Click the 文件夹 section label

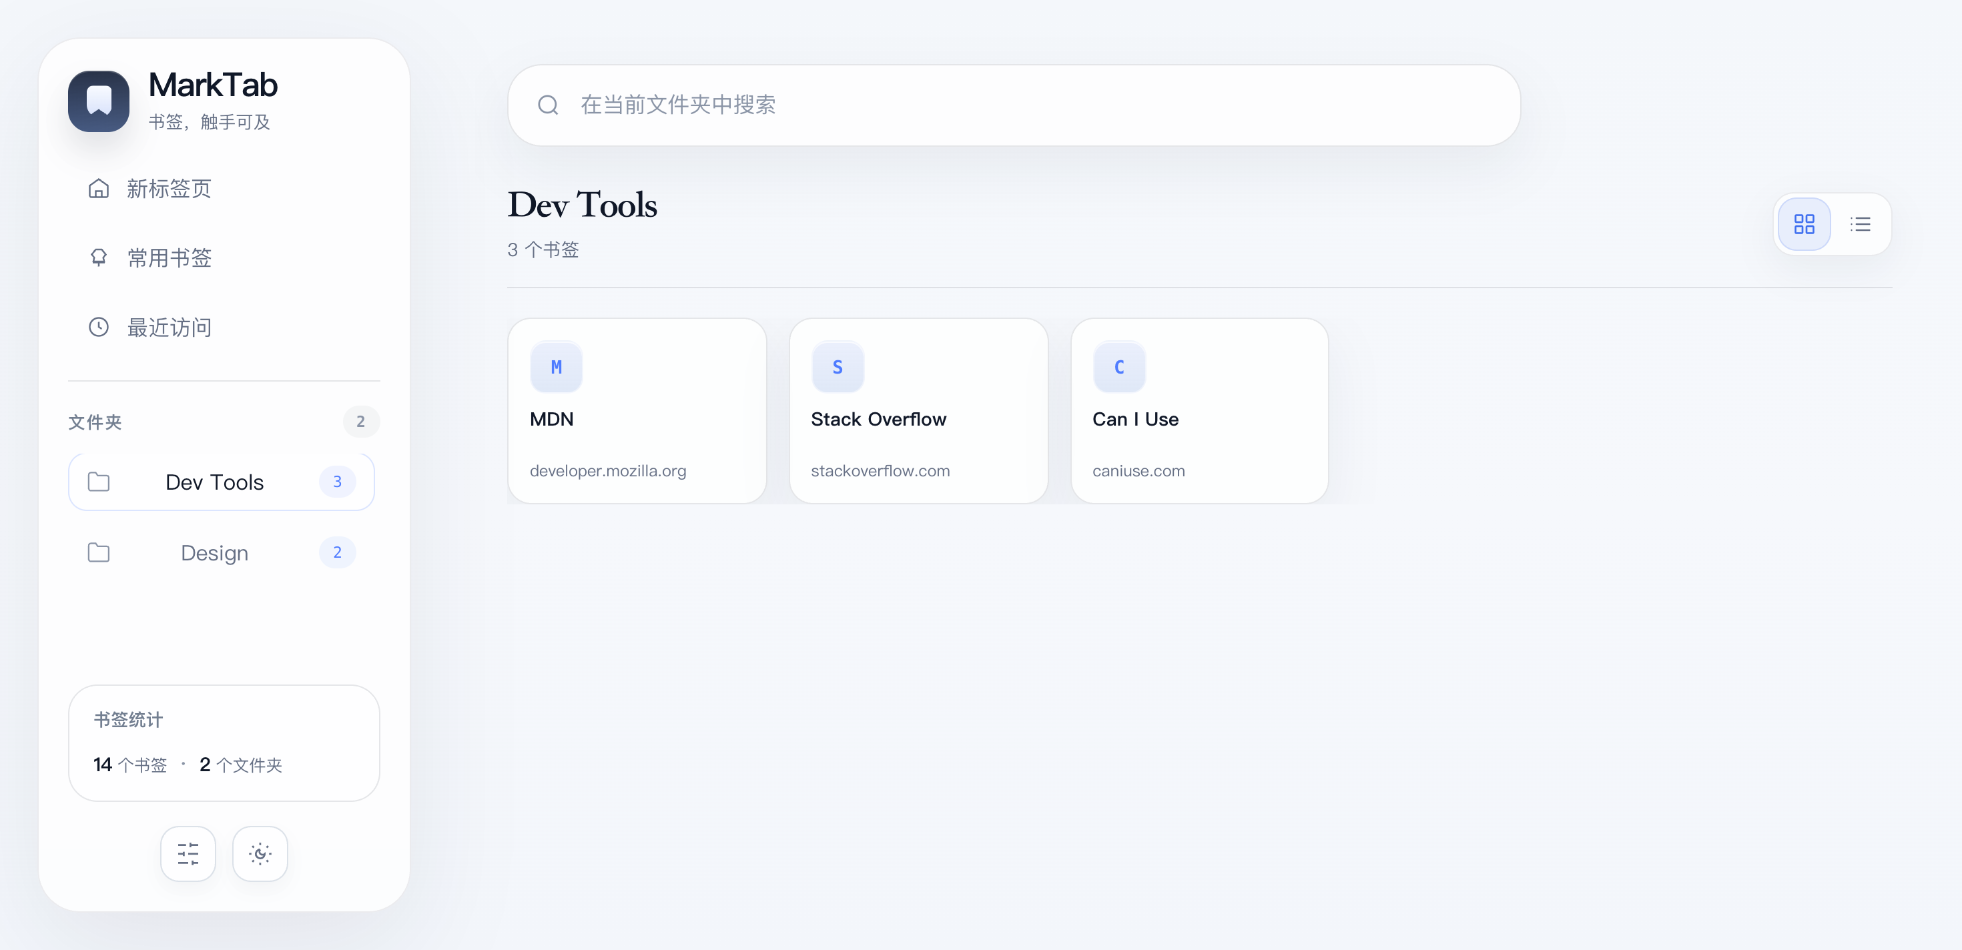coord(95,422)
